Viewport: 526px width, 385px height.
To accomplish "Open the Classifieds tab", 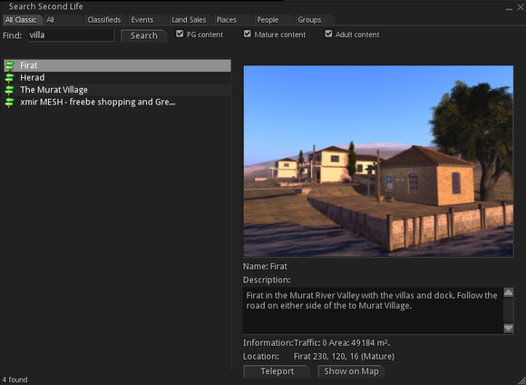I will [x=106, y=20].
